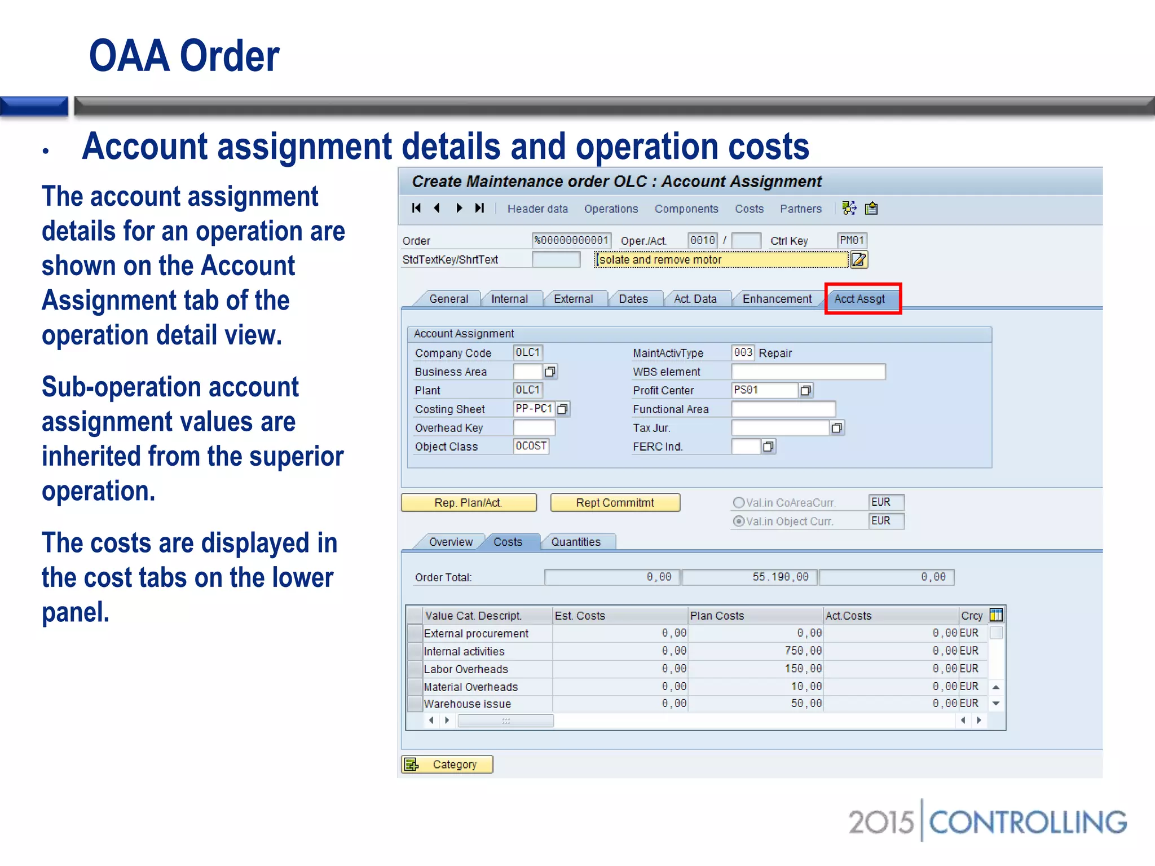Go to next operation arrow icon
Image resolution: width=1155 pixels, height=866 pixels.
459,208
